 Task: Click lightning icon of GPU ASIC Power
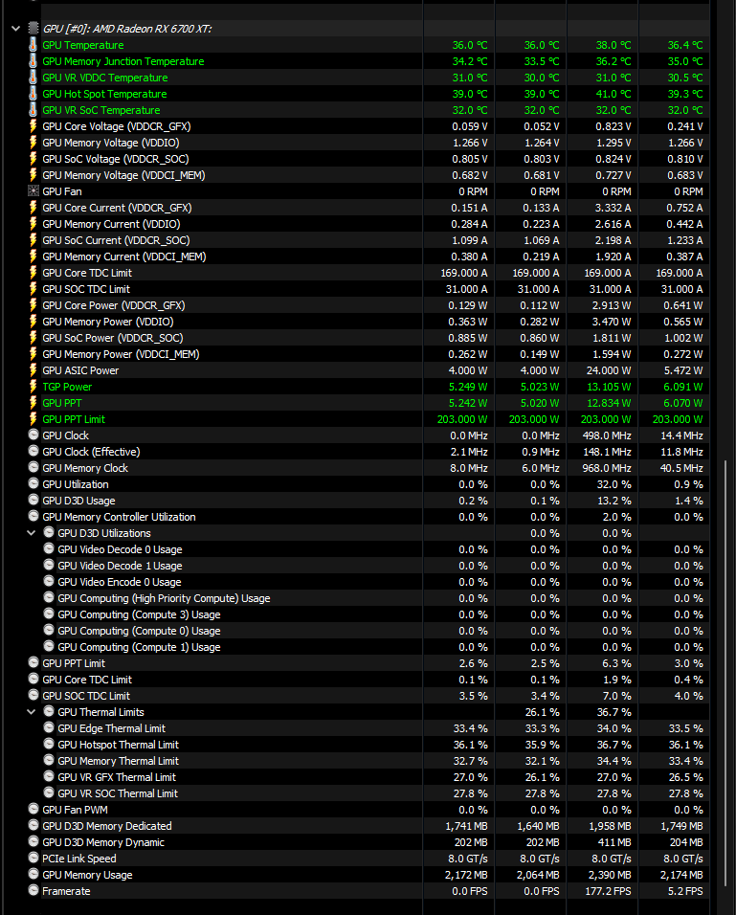(33, 370)
